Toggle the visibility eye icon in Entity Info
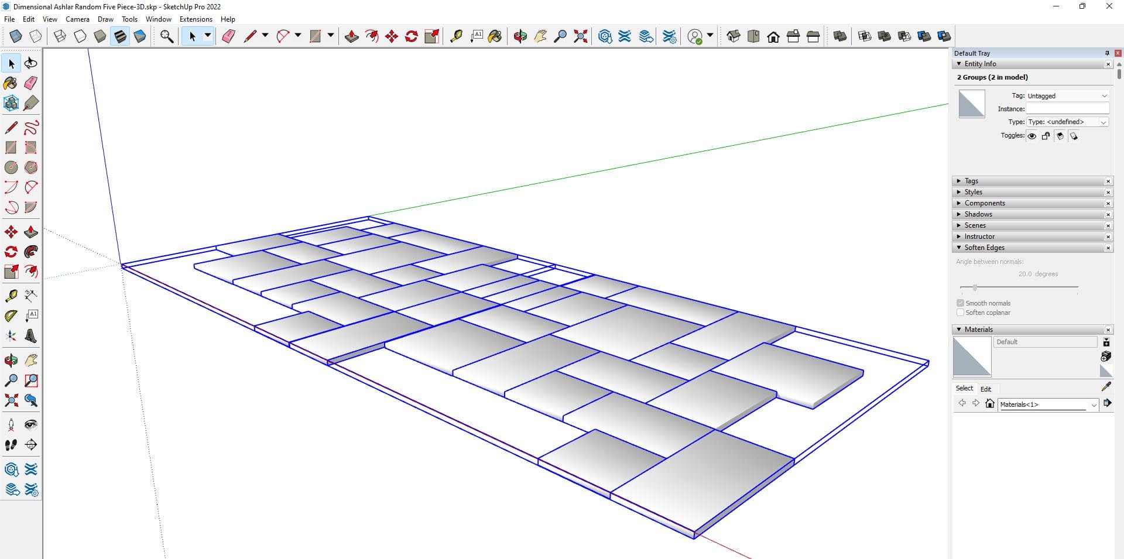 [x=1032, y=136]
